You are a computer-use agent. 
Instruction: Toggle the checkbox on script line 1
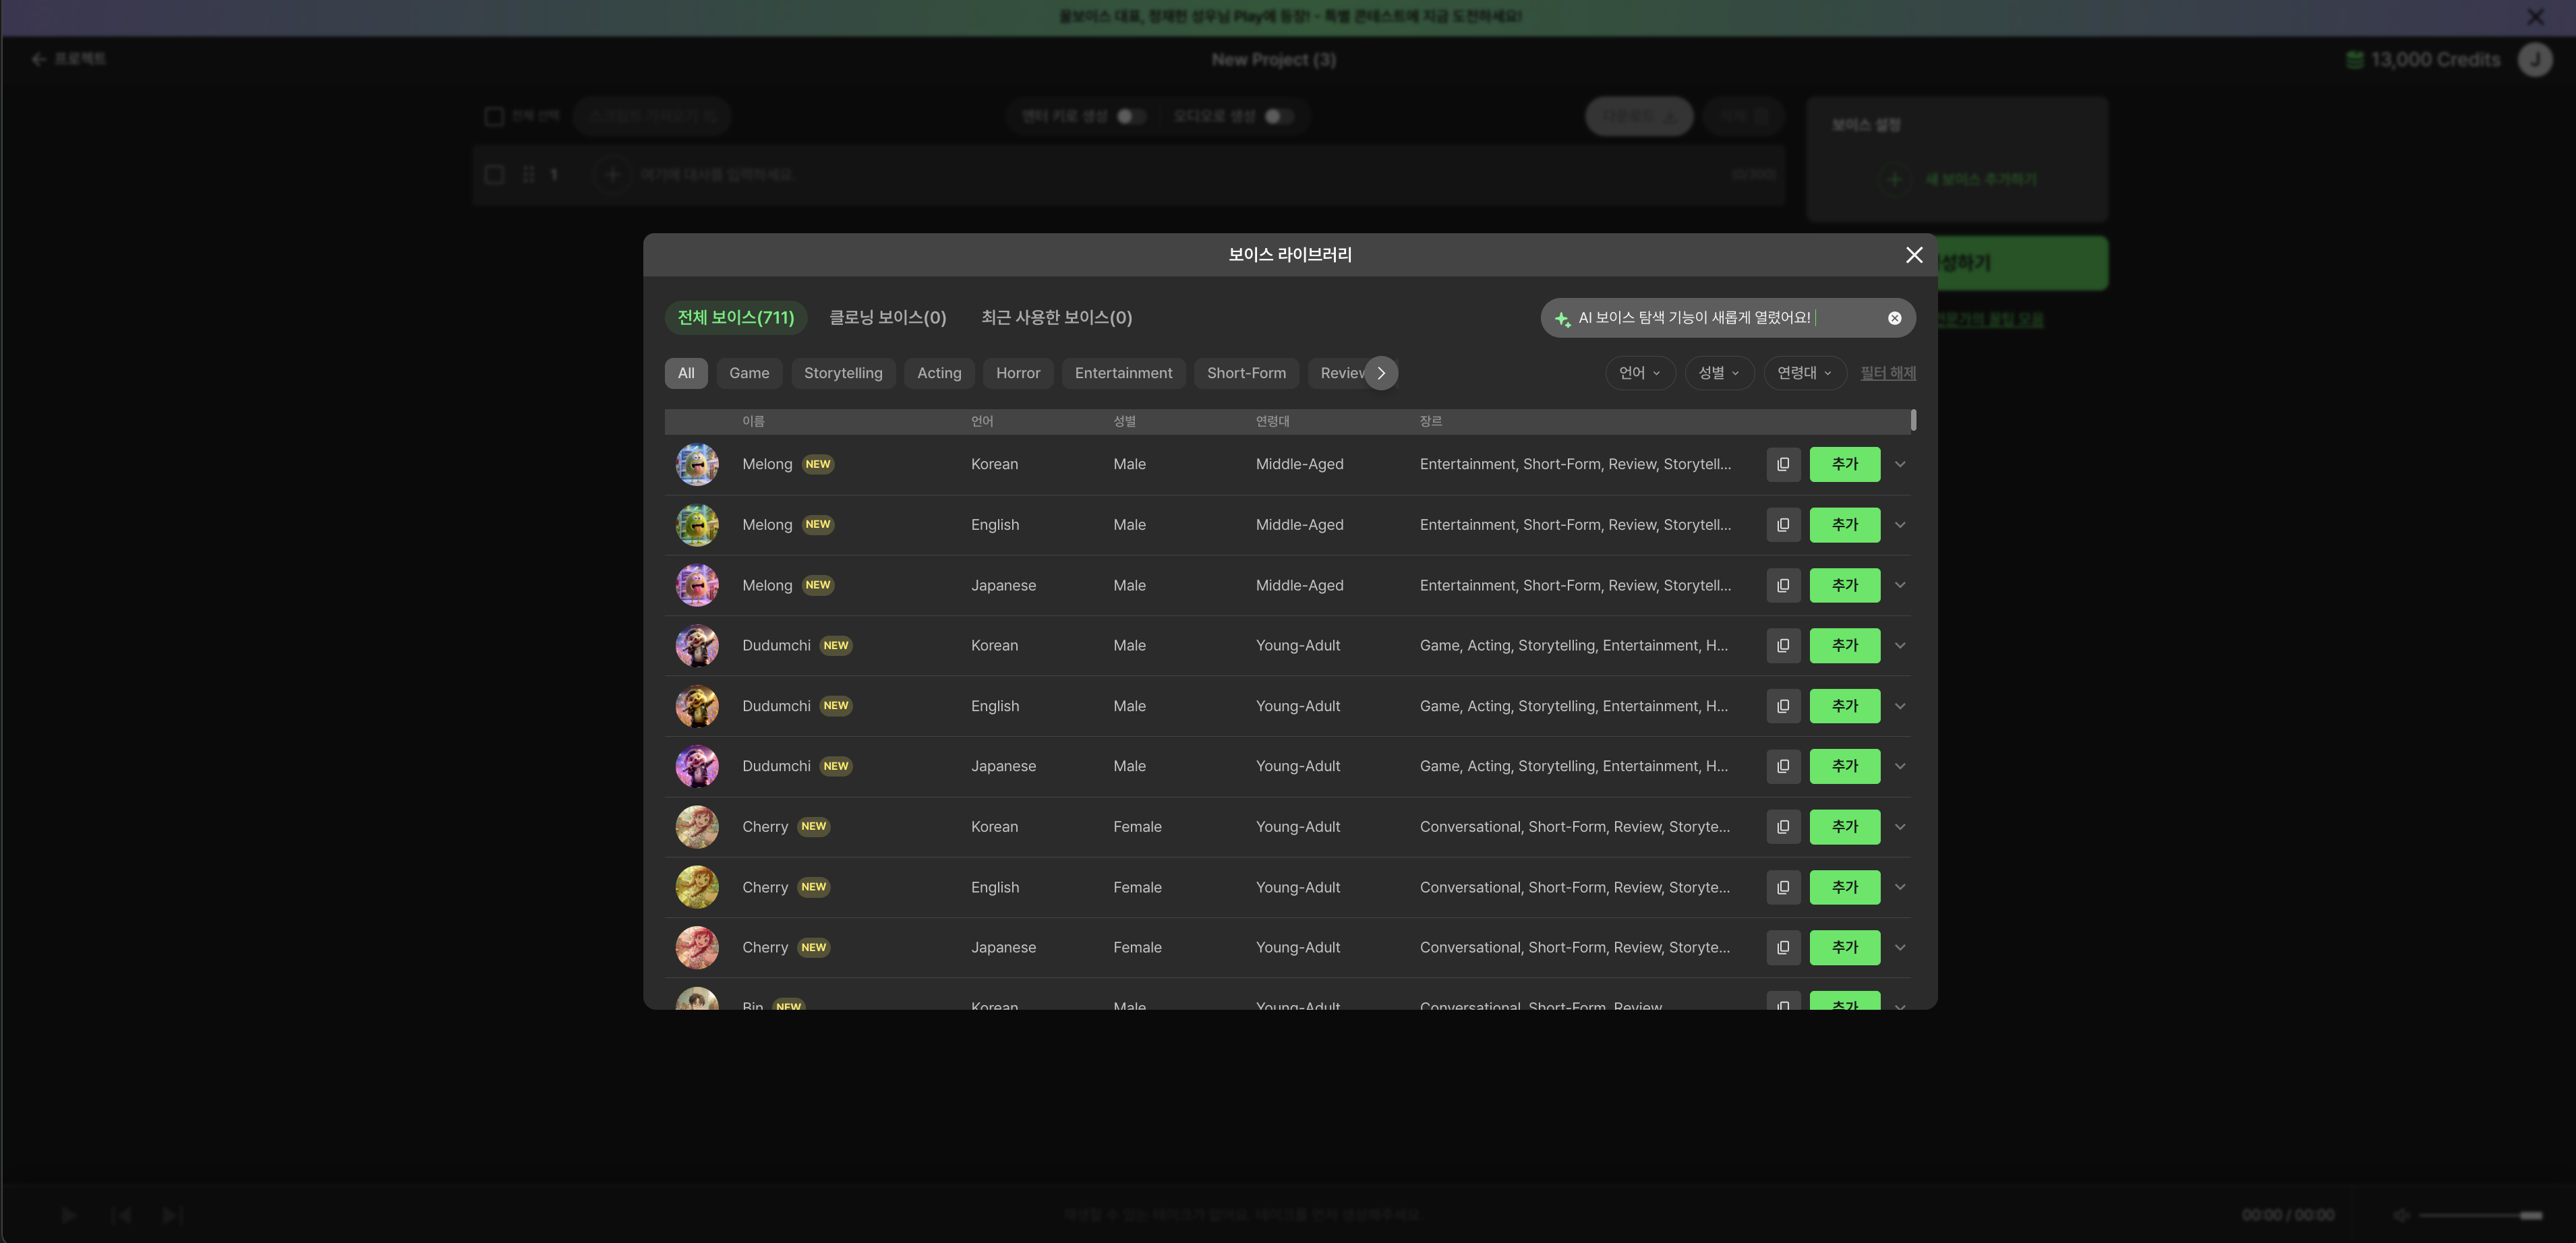tap(494, 174)
